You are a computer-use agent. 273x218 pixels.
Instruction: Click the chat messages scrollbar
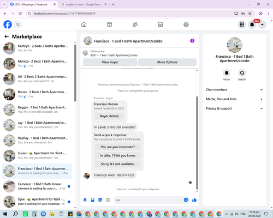[197, 143]
